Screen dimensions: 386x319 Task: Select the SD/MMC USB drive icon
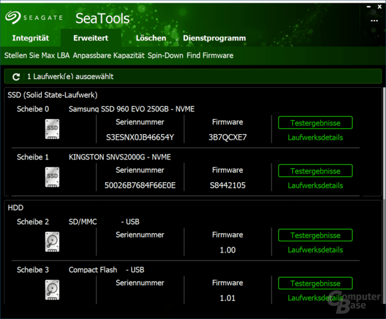point(52,242)
